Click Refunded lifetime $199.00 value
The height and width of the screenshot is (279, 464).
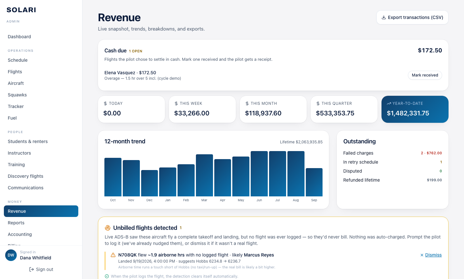pyautogui.click(x=434, y=180)
